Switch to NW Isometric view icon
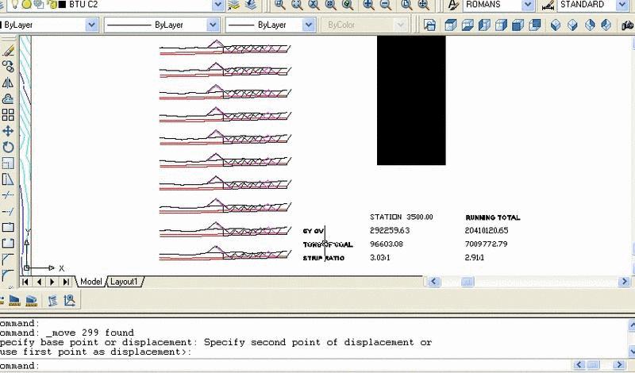 [606, 25]
